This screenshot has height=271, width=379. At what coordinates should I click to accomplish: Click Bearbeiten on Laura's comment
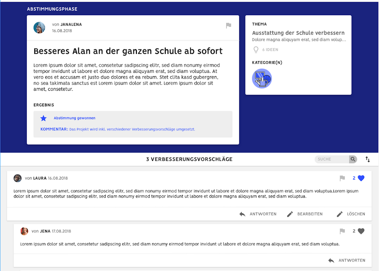click(x=310, y=214)
